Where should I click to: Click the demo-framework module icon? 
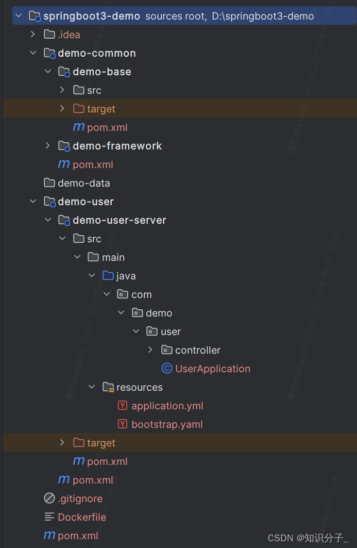pyautogui.click(x=64, y=146)
